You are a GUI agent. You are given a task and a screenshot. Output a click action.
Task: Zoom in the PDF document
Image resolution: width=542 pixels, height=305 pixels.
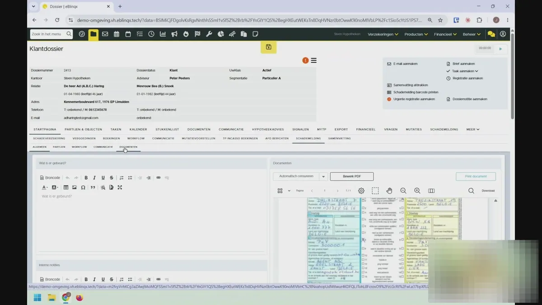(x=417, y=191)
